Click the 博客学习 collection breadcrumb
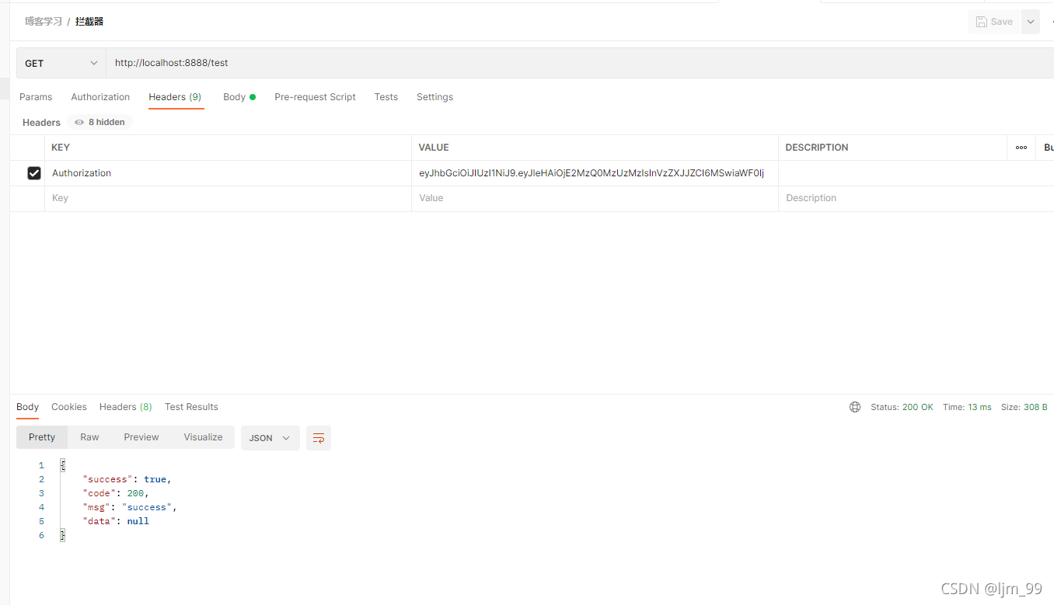The height and width of the screenshot is (605, 1054). (44, 22)
